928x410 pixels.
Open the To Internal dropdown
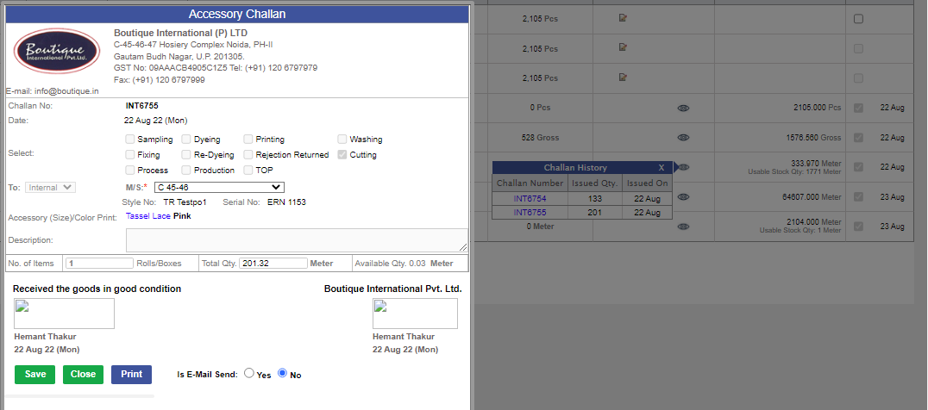(x=50, y=187)
